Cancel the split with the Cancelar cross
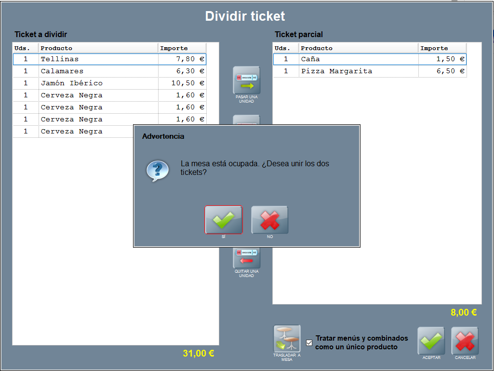The width and height of the screenshot is (494, 371). click(x=465, y=341)
